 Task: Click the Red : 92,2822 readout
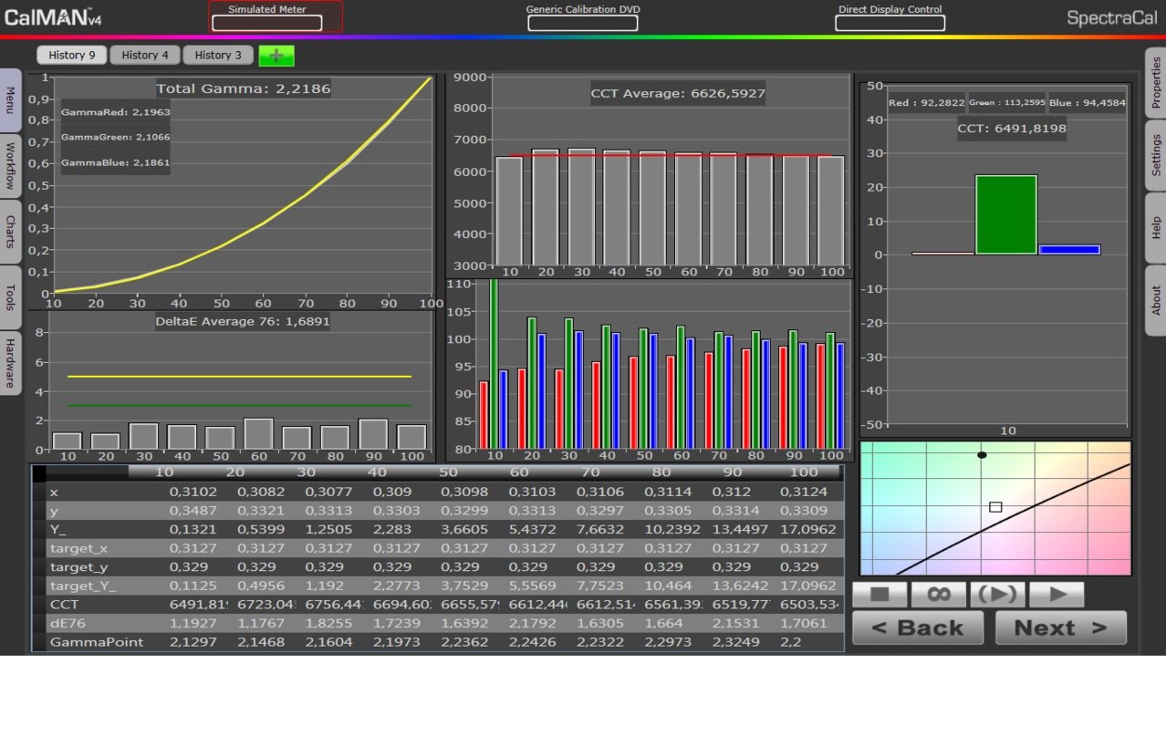[927, 103]
